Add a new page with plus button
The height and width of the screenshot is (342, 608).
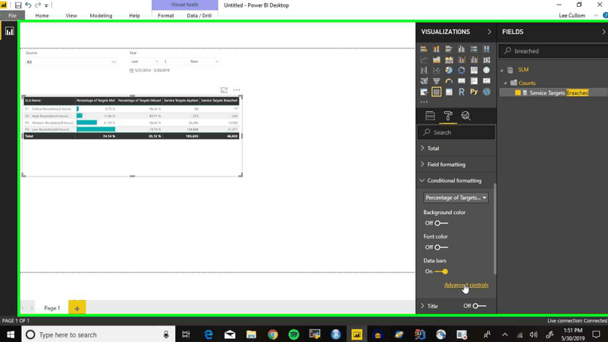click(x=77, y=308)
